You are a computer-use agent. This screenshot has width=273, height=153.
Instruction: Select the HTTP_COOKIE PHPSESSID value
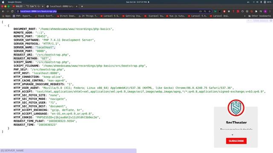67,117
